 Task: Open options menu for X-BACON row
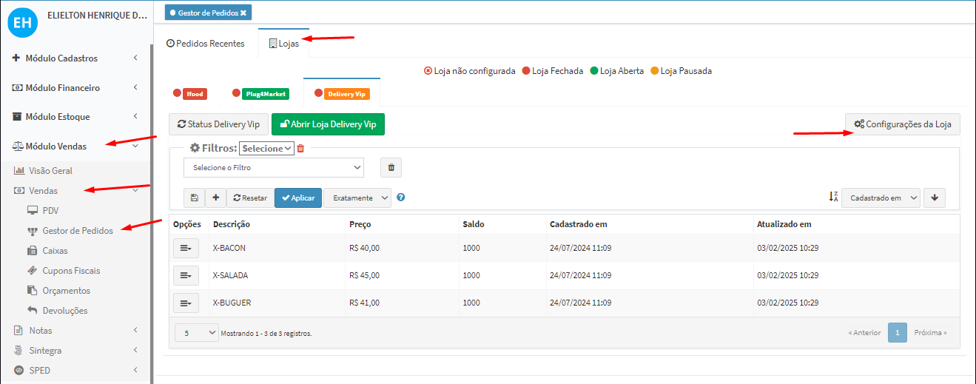point(186,249)
